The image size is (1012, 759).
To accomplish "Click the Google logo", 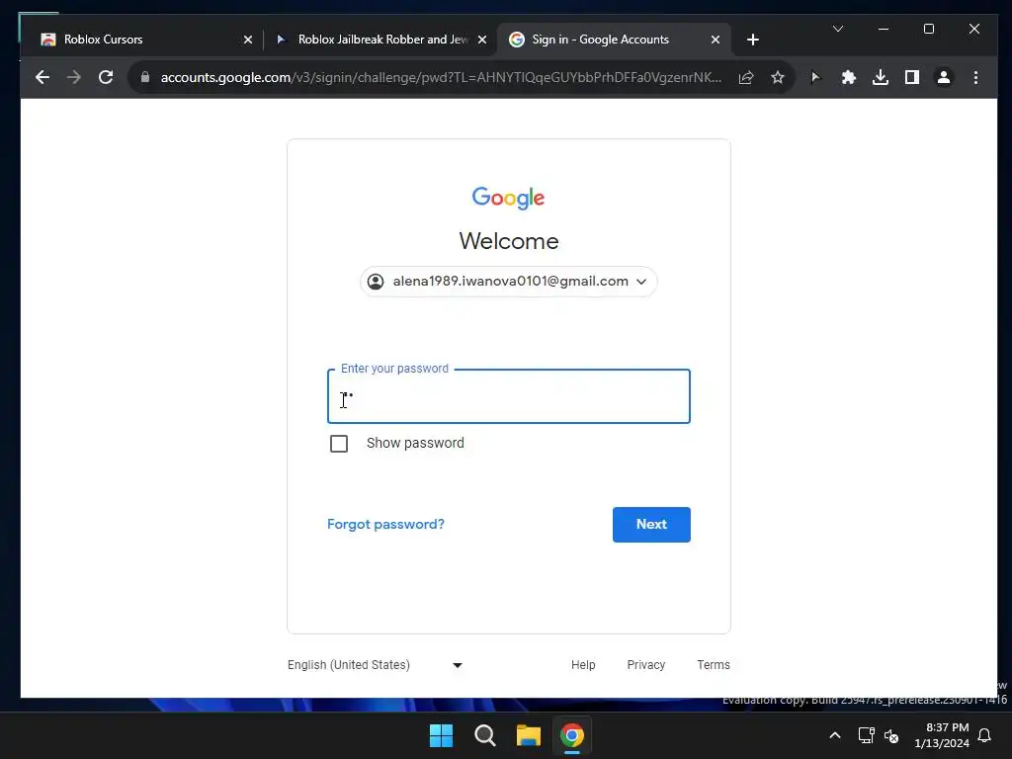I will click(509, 198).
